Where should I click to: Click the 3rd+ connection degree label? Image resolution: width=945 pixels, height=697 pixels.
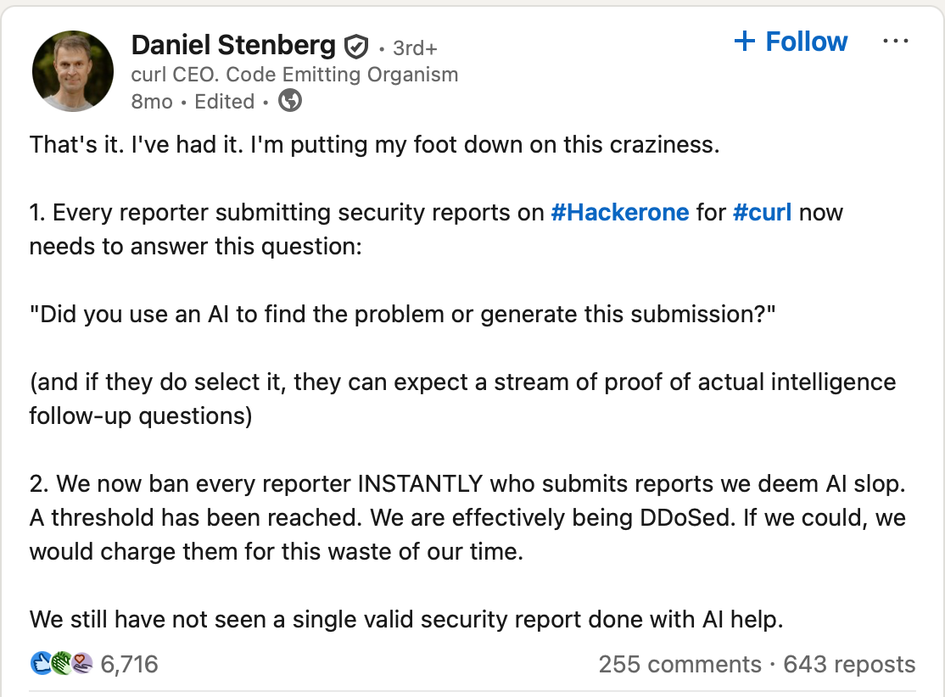point(415,48)
